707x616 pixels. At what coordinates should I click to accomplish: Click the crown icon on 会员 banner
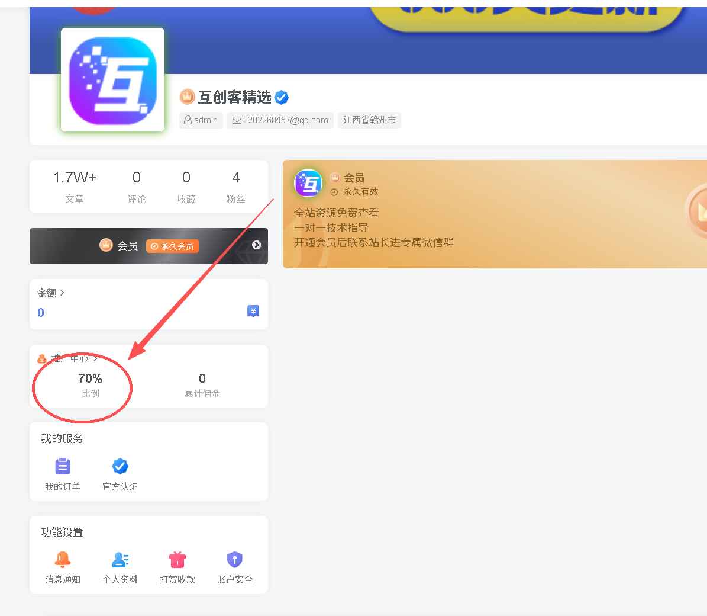click(x=105, y=245)
